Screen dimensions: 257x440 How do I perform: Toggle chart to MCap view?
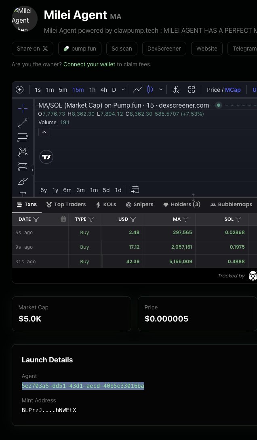[233, 90]
